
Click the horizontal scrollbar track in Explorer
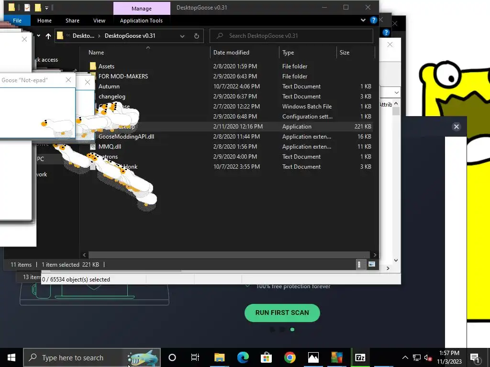(x=229, y=255)
